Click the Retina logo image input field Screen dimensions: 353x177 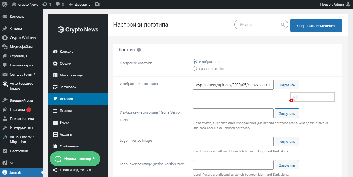coord(233,113)
